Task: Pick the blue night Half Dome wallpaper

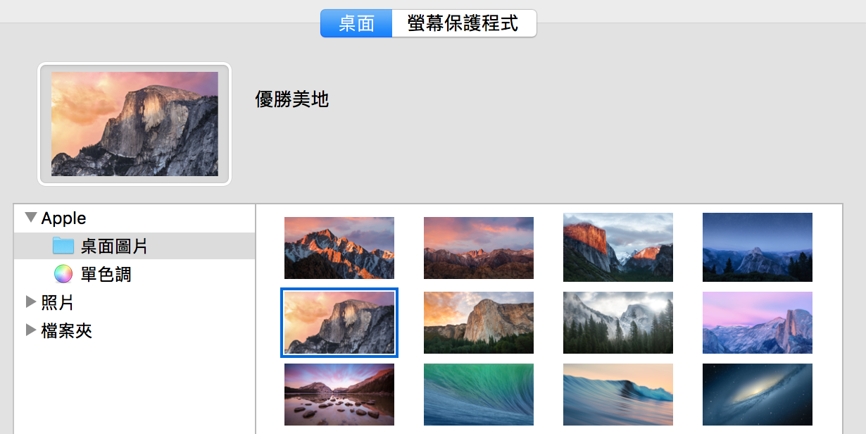Action: (x=758, y=247)
